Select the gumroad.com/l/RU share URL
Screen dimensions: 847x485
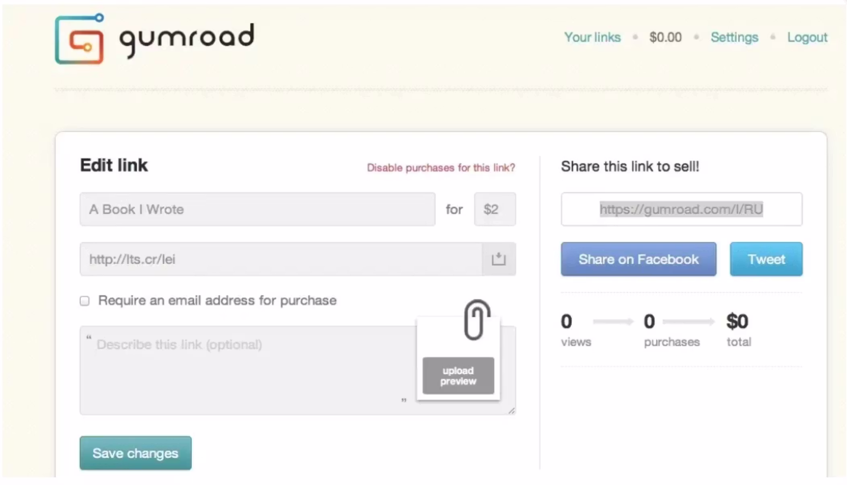click(x=681, y=209)
